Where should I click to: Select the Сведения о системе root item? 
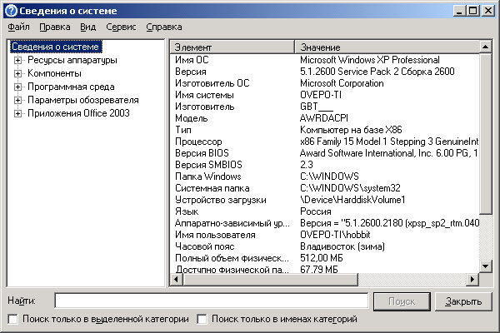click(56, 47)
